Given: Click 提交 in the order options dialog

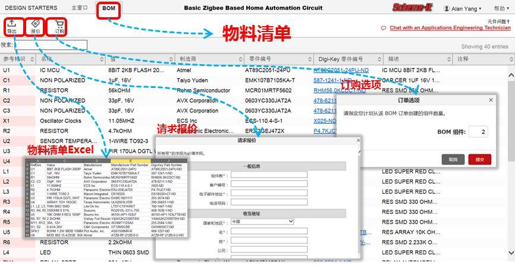Looking at the screenshot, I should point(479,159).
